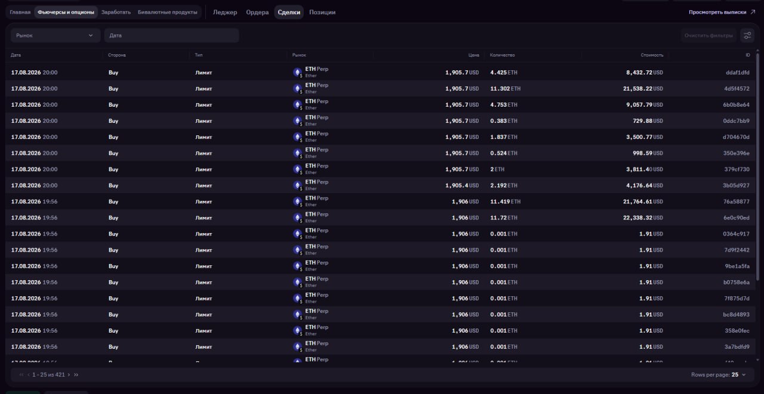Click the ETH icon in row 379cf730
764x394 pixels.
[x=297, y=169]
